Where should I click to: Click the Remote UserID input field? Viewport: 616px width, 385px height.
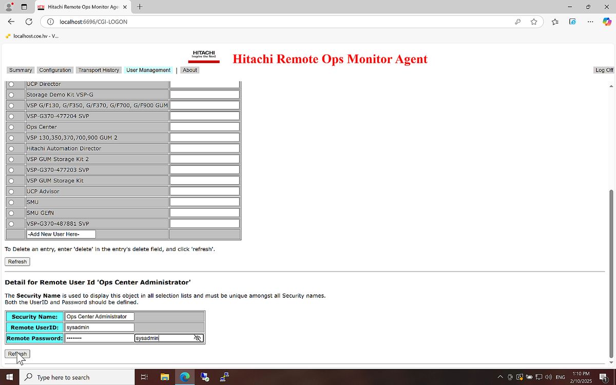100,328
